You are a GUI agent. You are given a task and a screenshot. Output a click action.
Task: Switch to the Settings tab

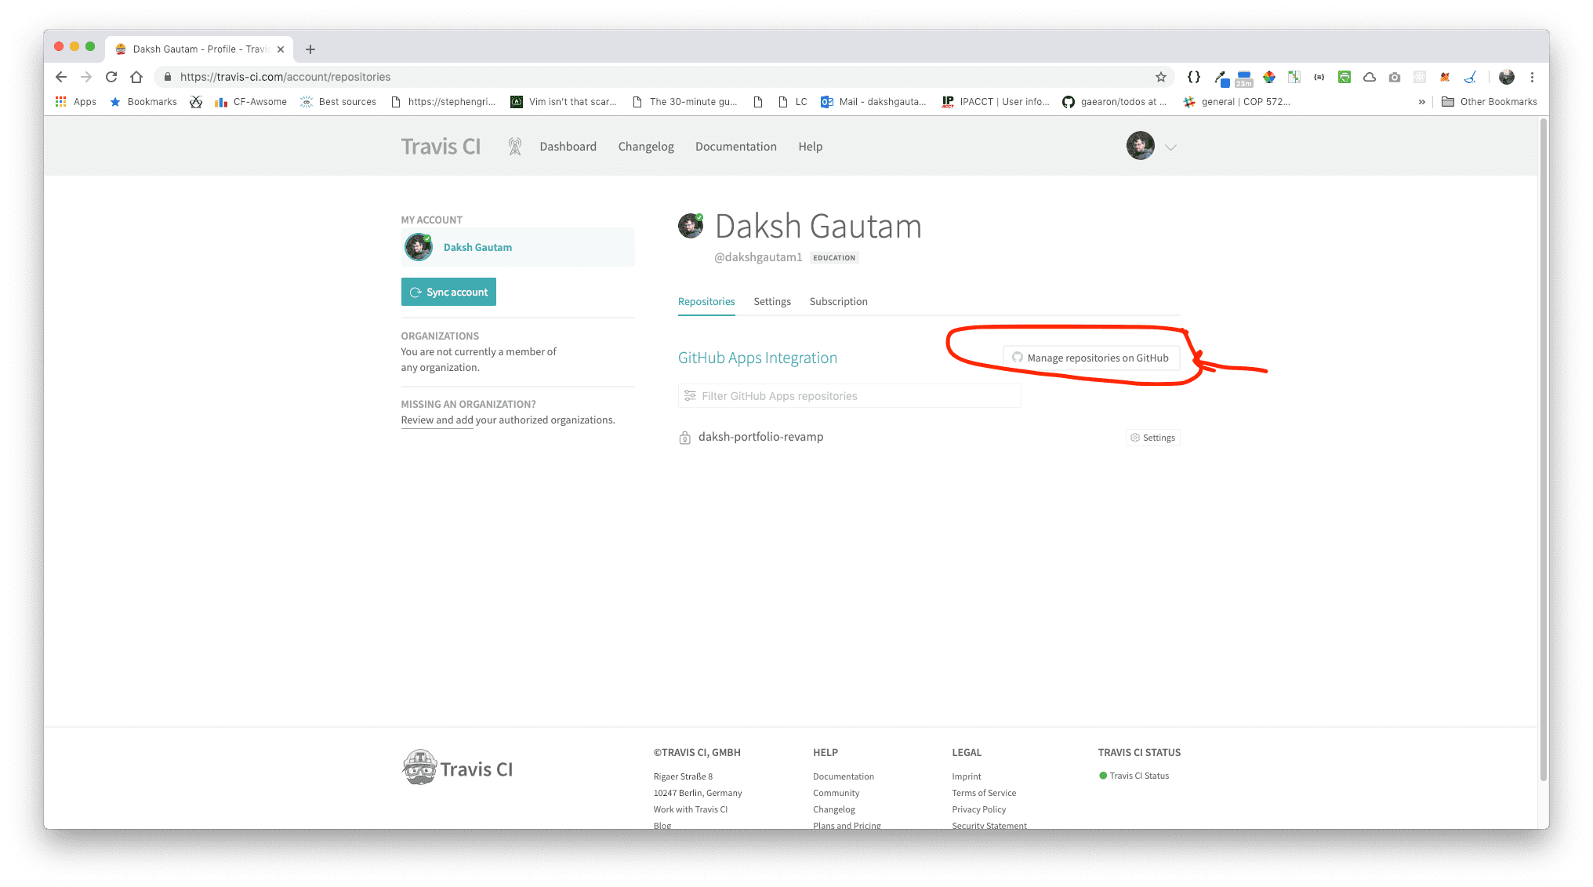772,302
